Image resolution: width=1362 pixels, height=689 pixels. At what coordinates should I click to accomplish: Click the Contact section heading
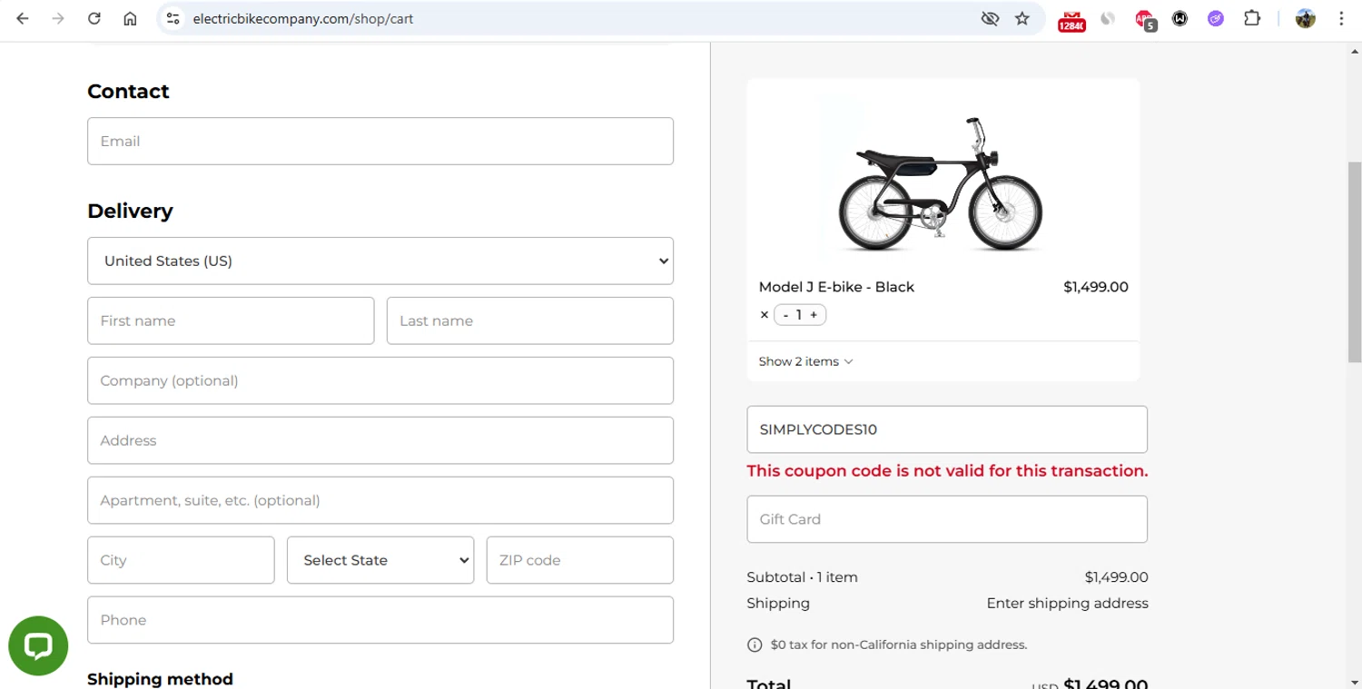128,92
